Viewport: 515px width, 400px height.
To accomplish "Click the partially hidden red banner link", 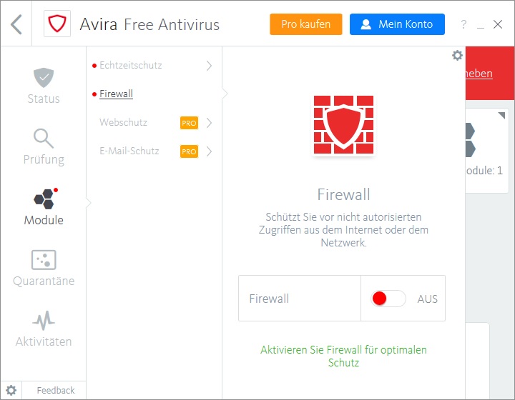I will coord(479,74).
